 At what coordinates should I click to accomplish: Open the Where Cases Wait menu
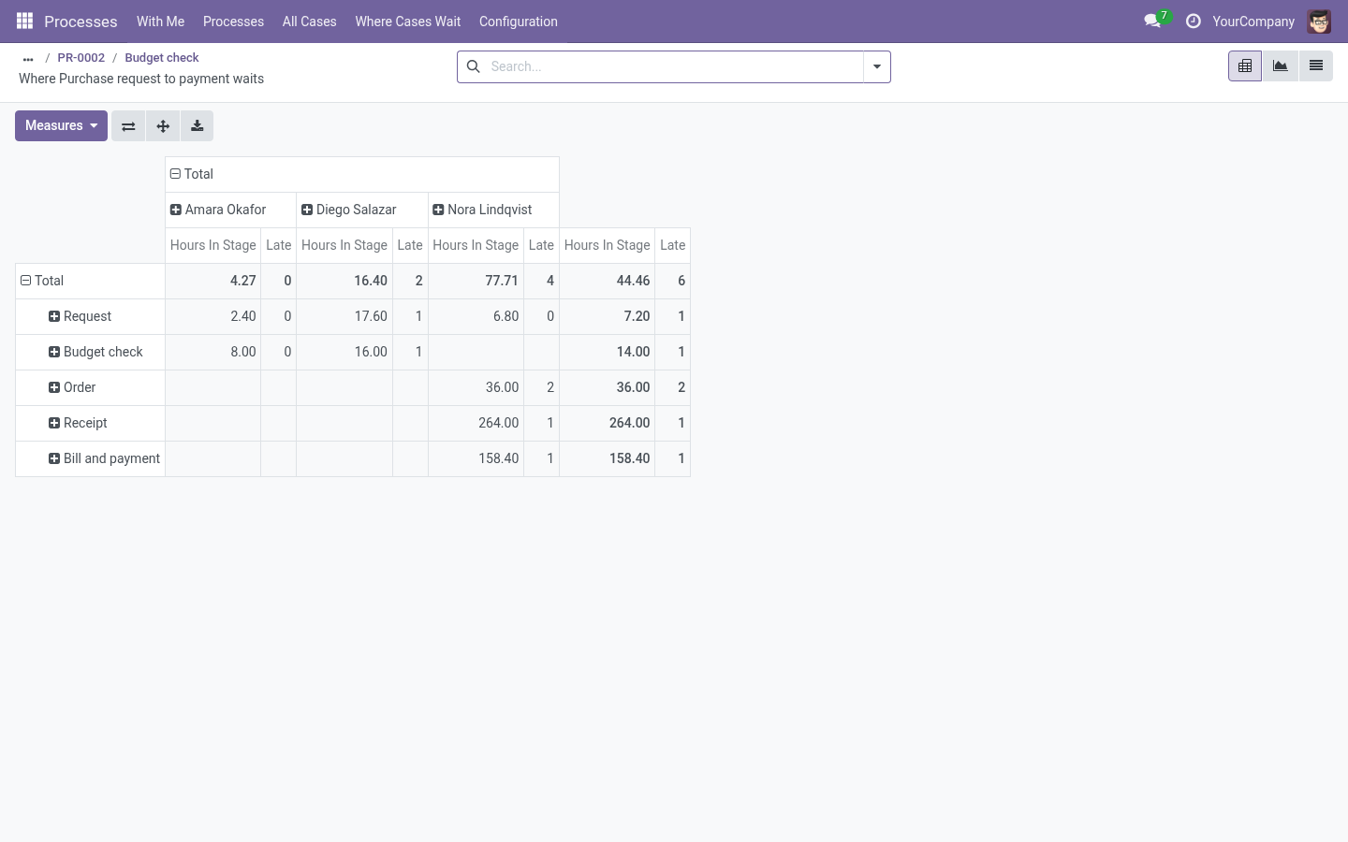pos(408,22)
